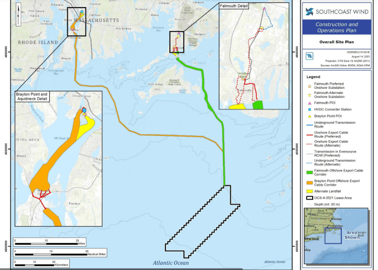The height and width of the screenshot is (270, 378).
Task: Toggle the Onshore Export Cable Route Preferred entry
Action: [x=309, y=135]
